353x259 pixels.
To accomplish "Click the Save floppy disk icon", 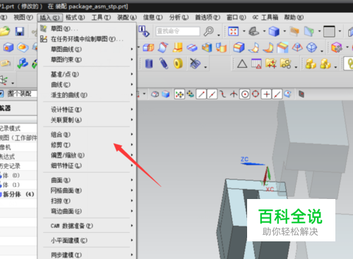I will pyautogui.click(x=20, y=31).
